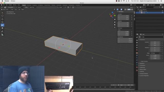Click the outliner filter funnel icon
The image size is (164, 92).
click(160, 7)
